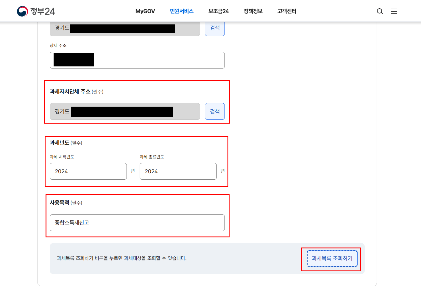Viewport: 421px width, 291px height.
Task: Click the top 검색 address search button
Action: [215, 28]
